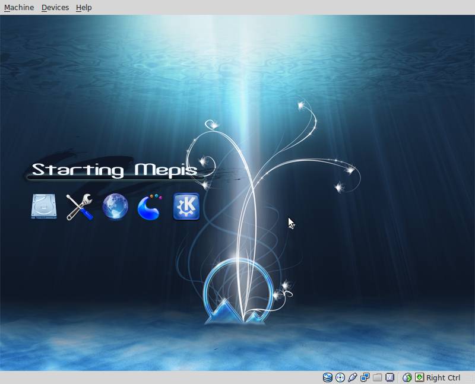
Task: Click the wrench and screwdriver splash icon
Action: pyautogui.click(x=80, y=207)
